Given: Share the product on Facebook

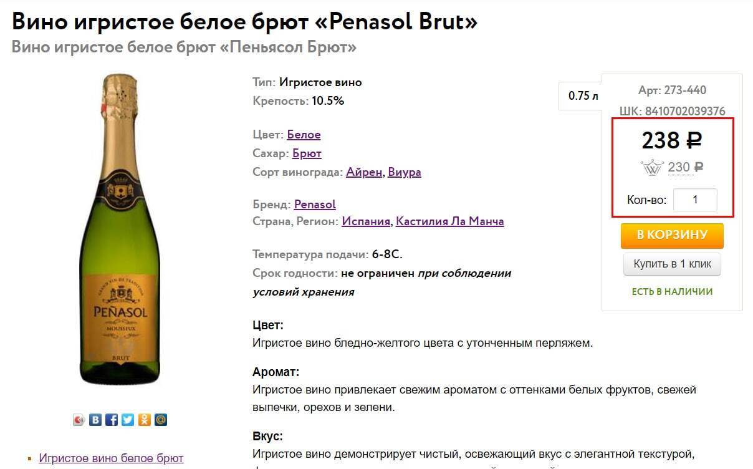Looking at the screenshot, I should pyautogui.click(x=112, y=420).
